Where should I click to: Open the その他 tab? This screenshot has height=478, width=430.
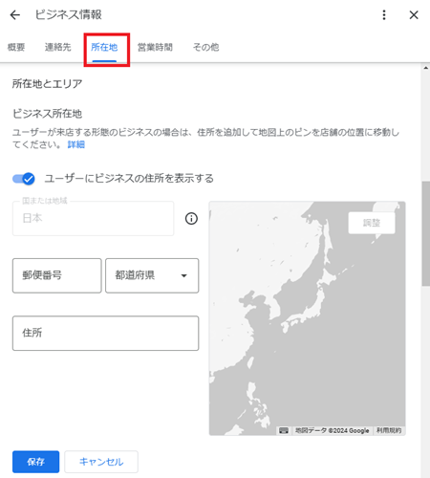click(x=205, y=48)
